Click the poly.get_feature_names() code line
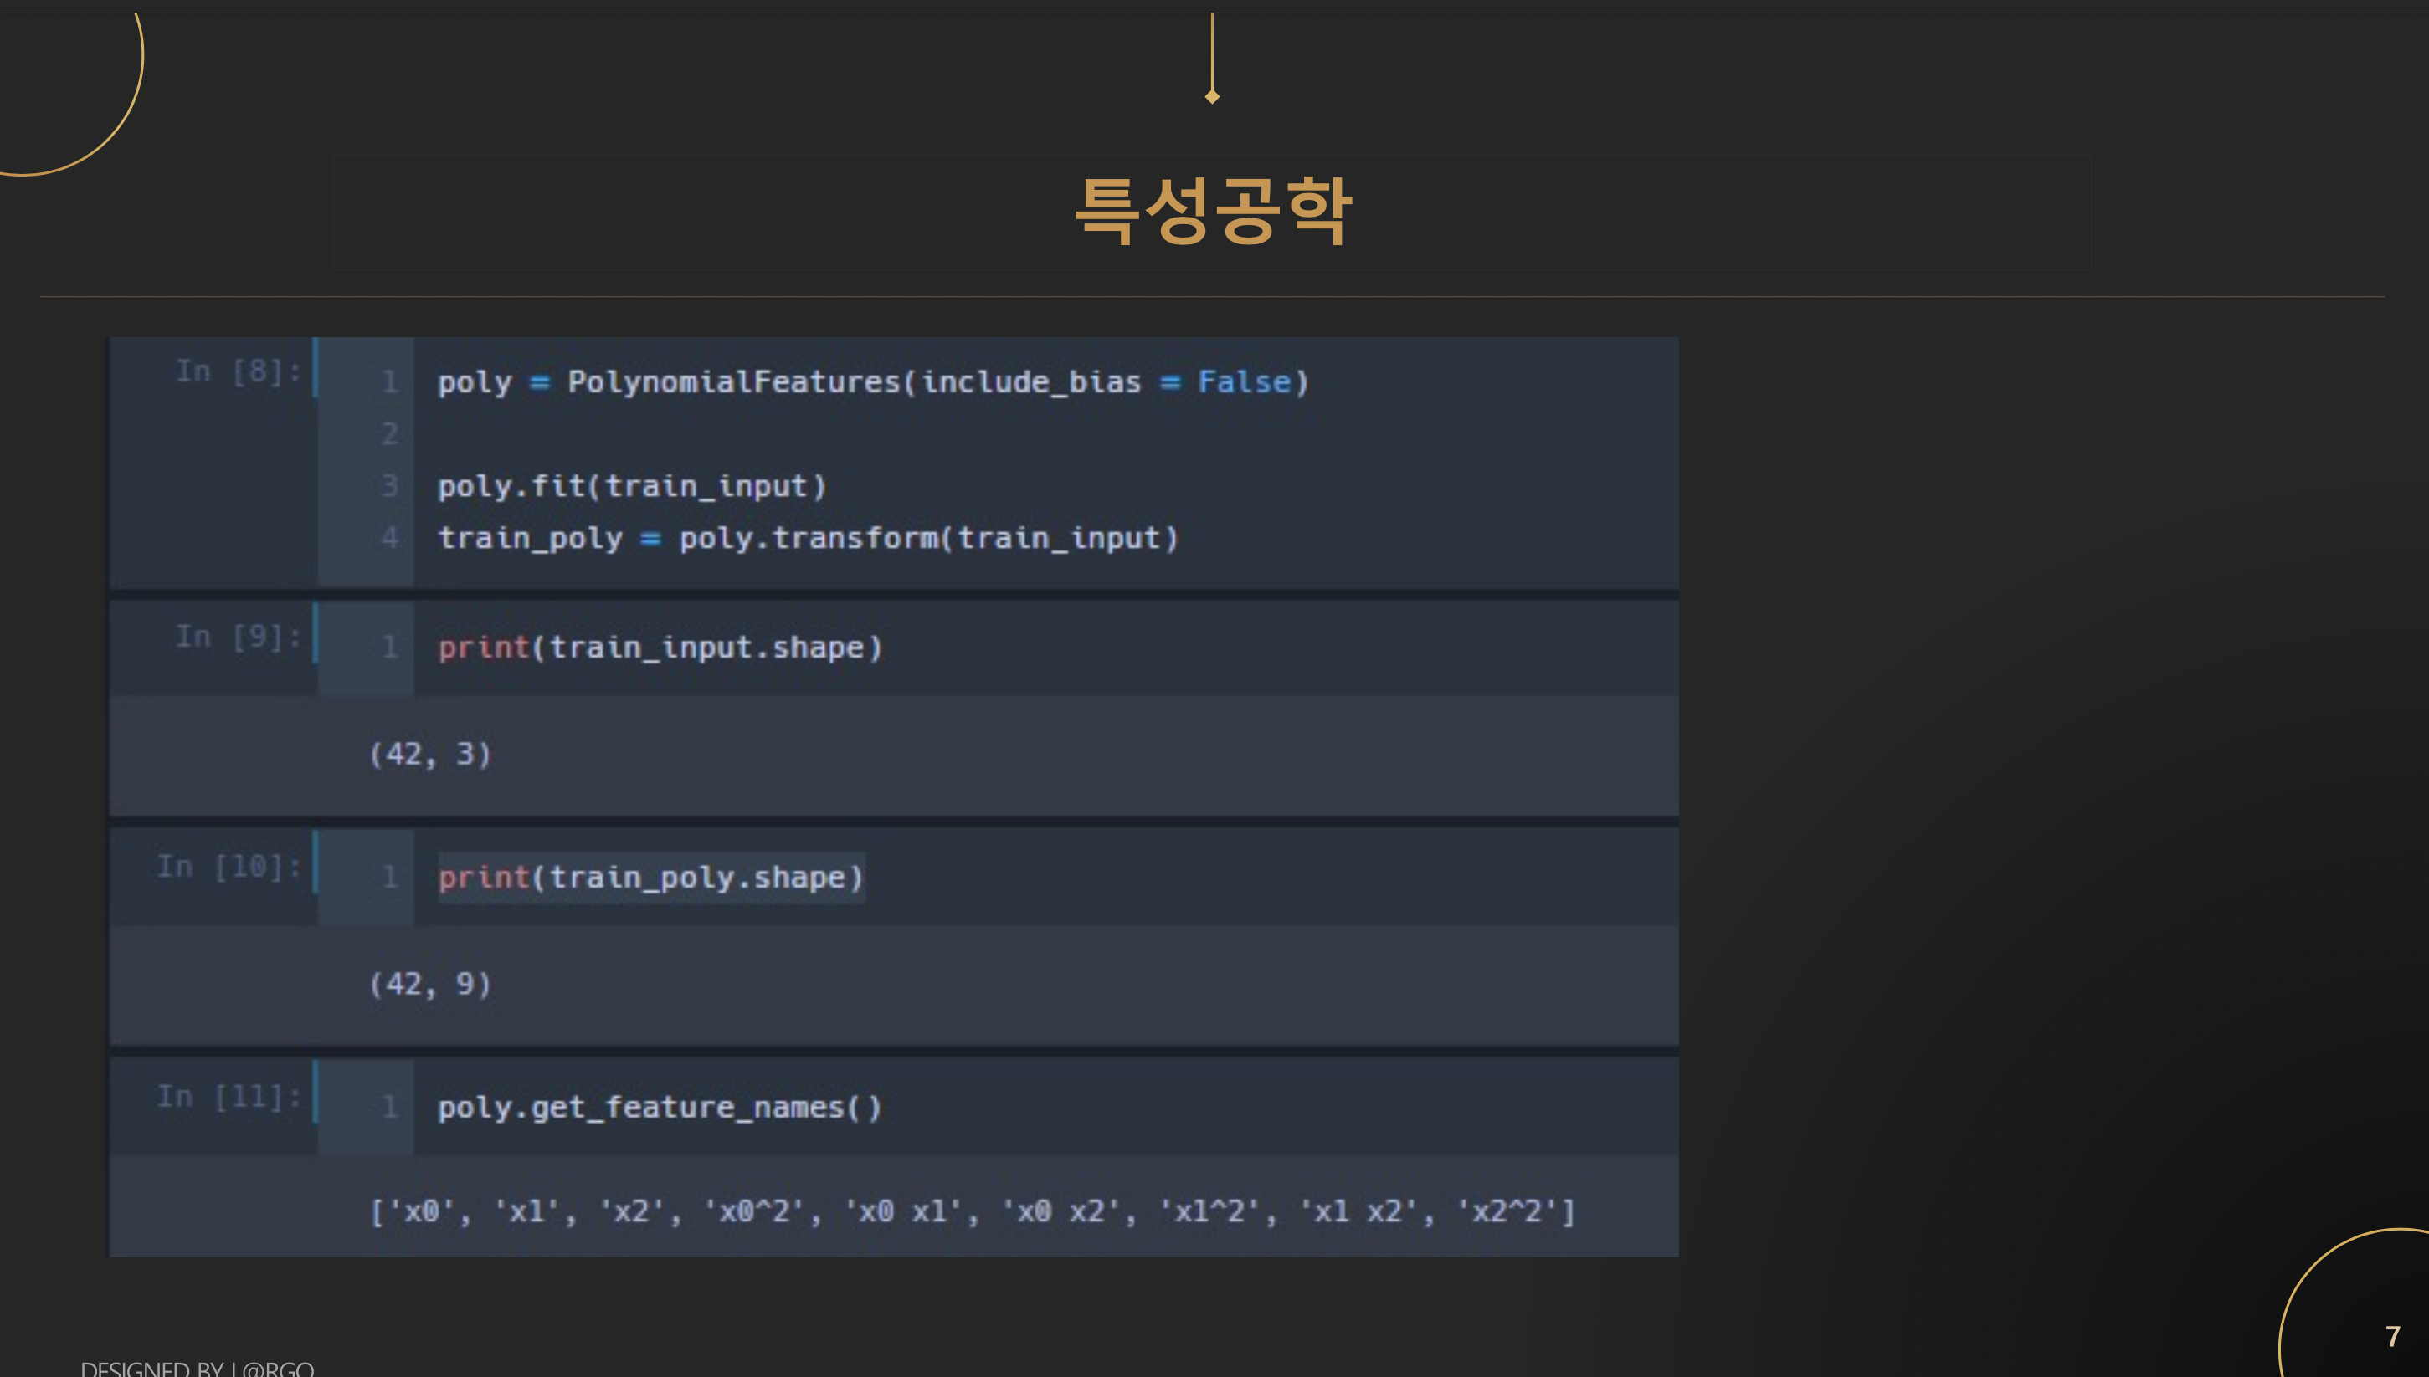 pyautogui.click(x=660, y=1108)
